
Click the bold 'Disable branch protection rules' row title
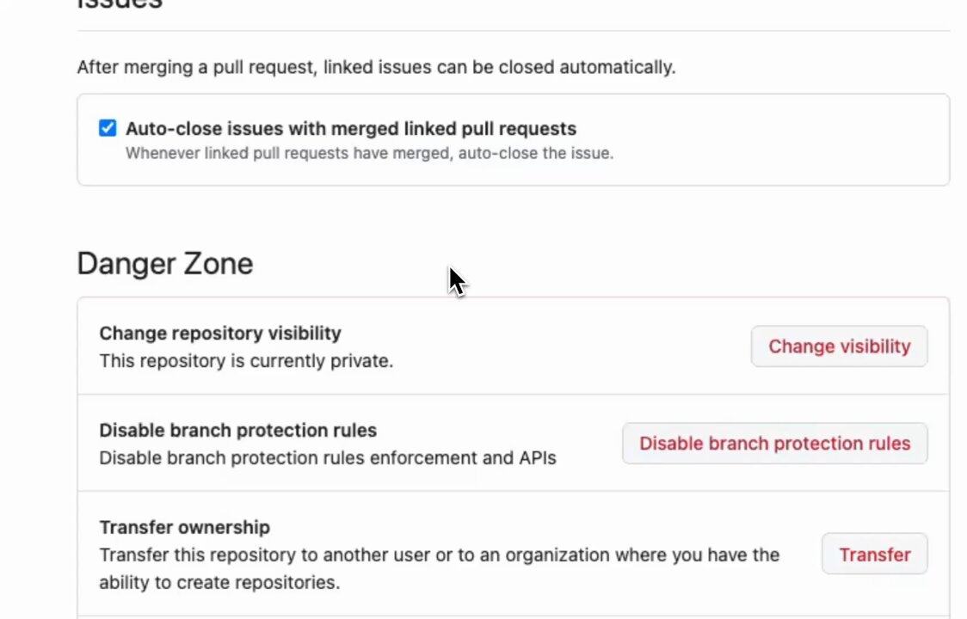(x=238, y=430)
